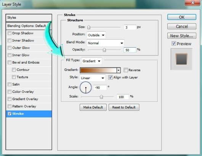
Task: Tick the Inner Shadow checkbox
Action: 10,40
